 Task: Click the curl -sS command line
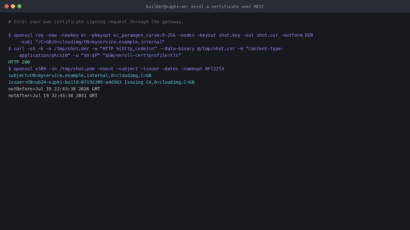[146, 49]
